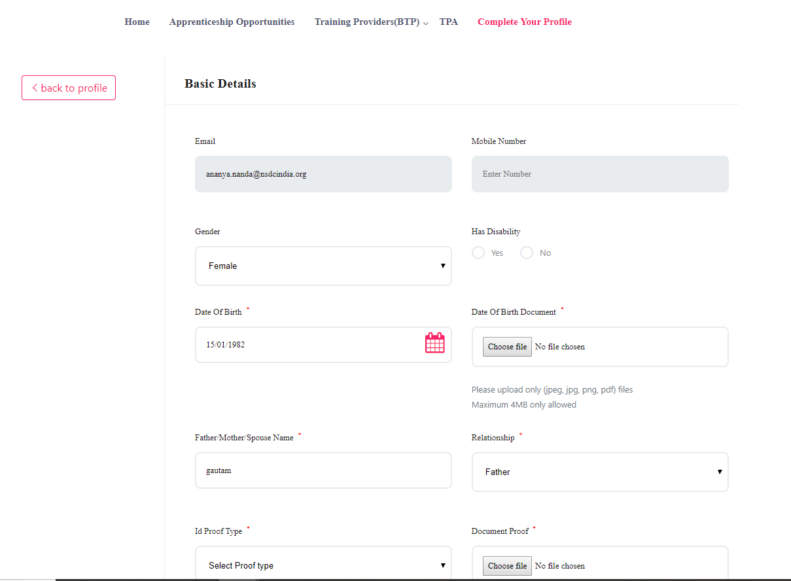Focus the Father/Mother/Spouse Name field
791x581 pixels.
pos(323,470)
